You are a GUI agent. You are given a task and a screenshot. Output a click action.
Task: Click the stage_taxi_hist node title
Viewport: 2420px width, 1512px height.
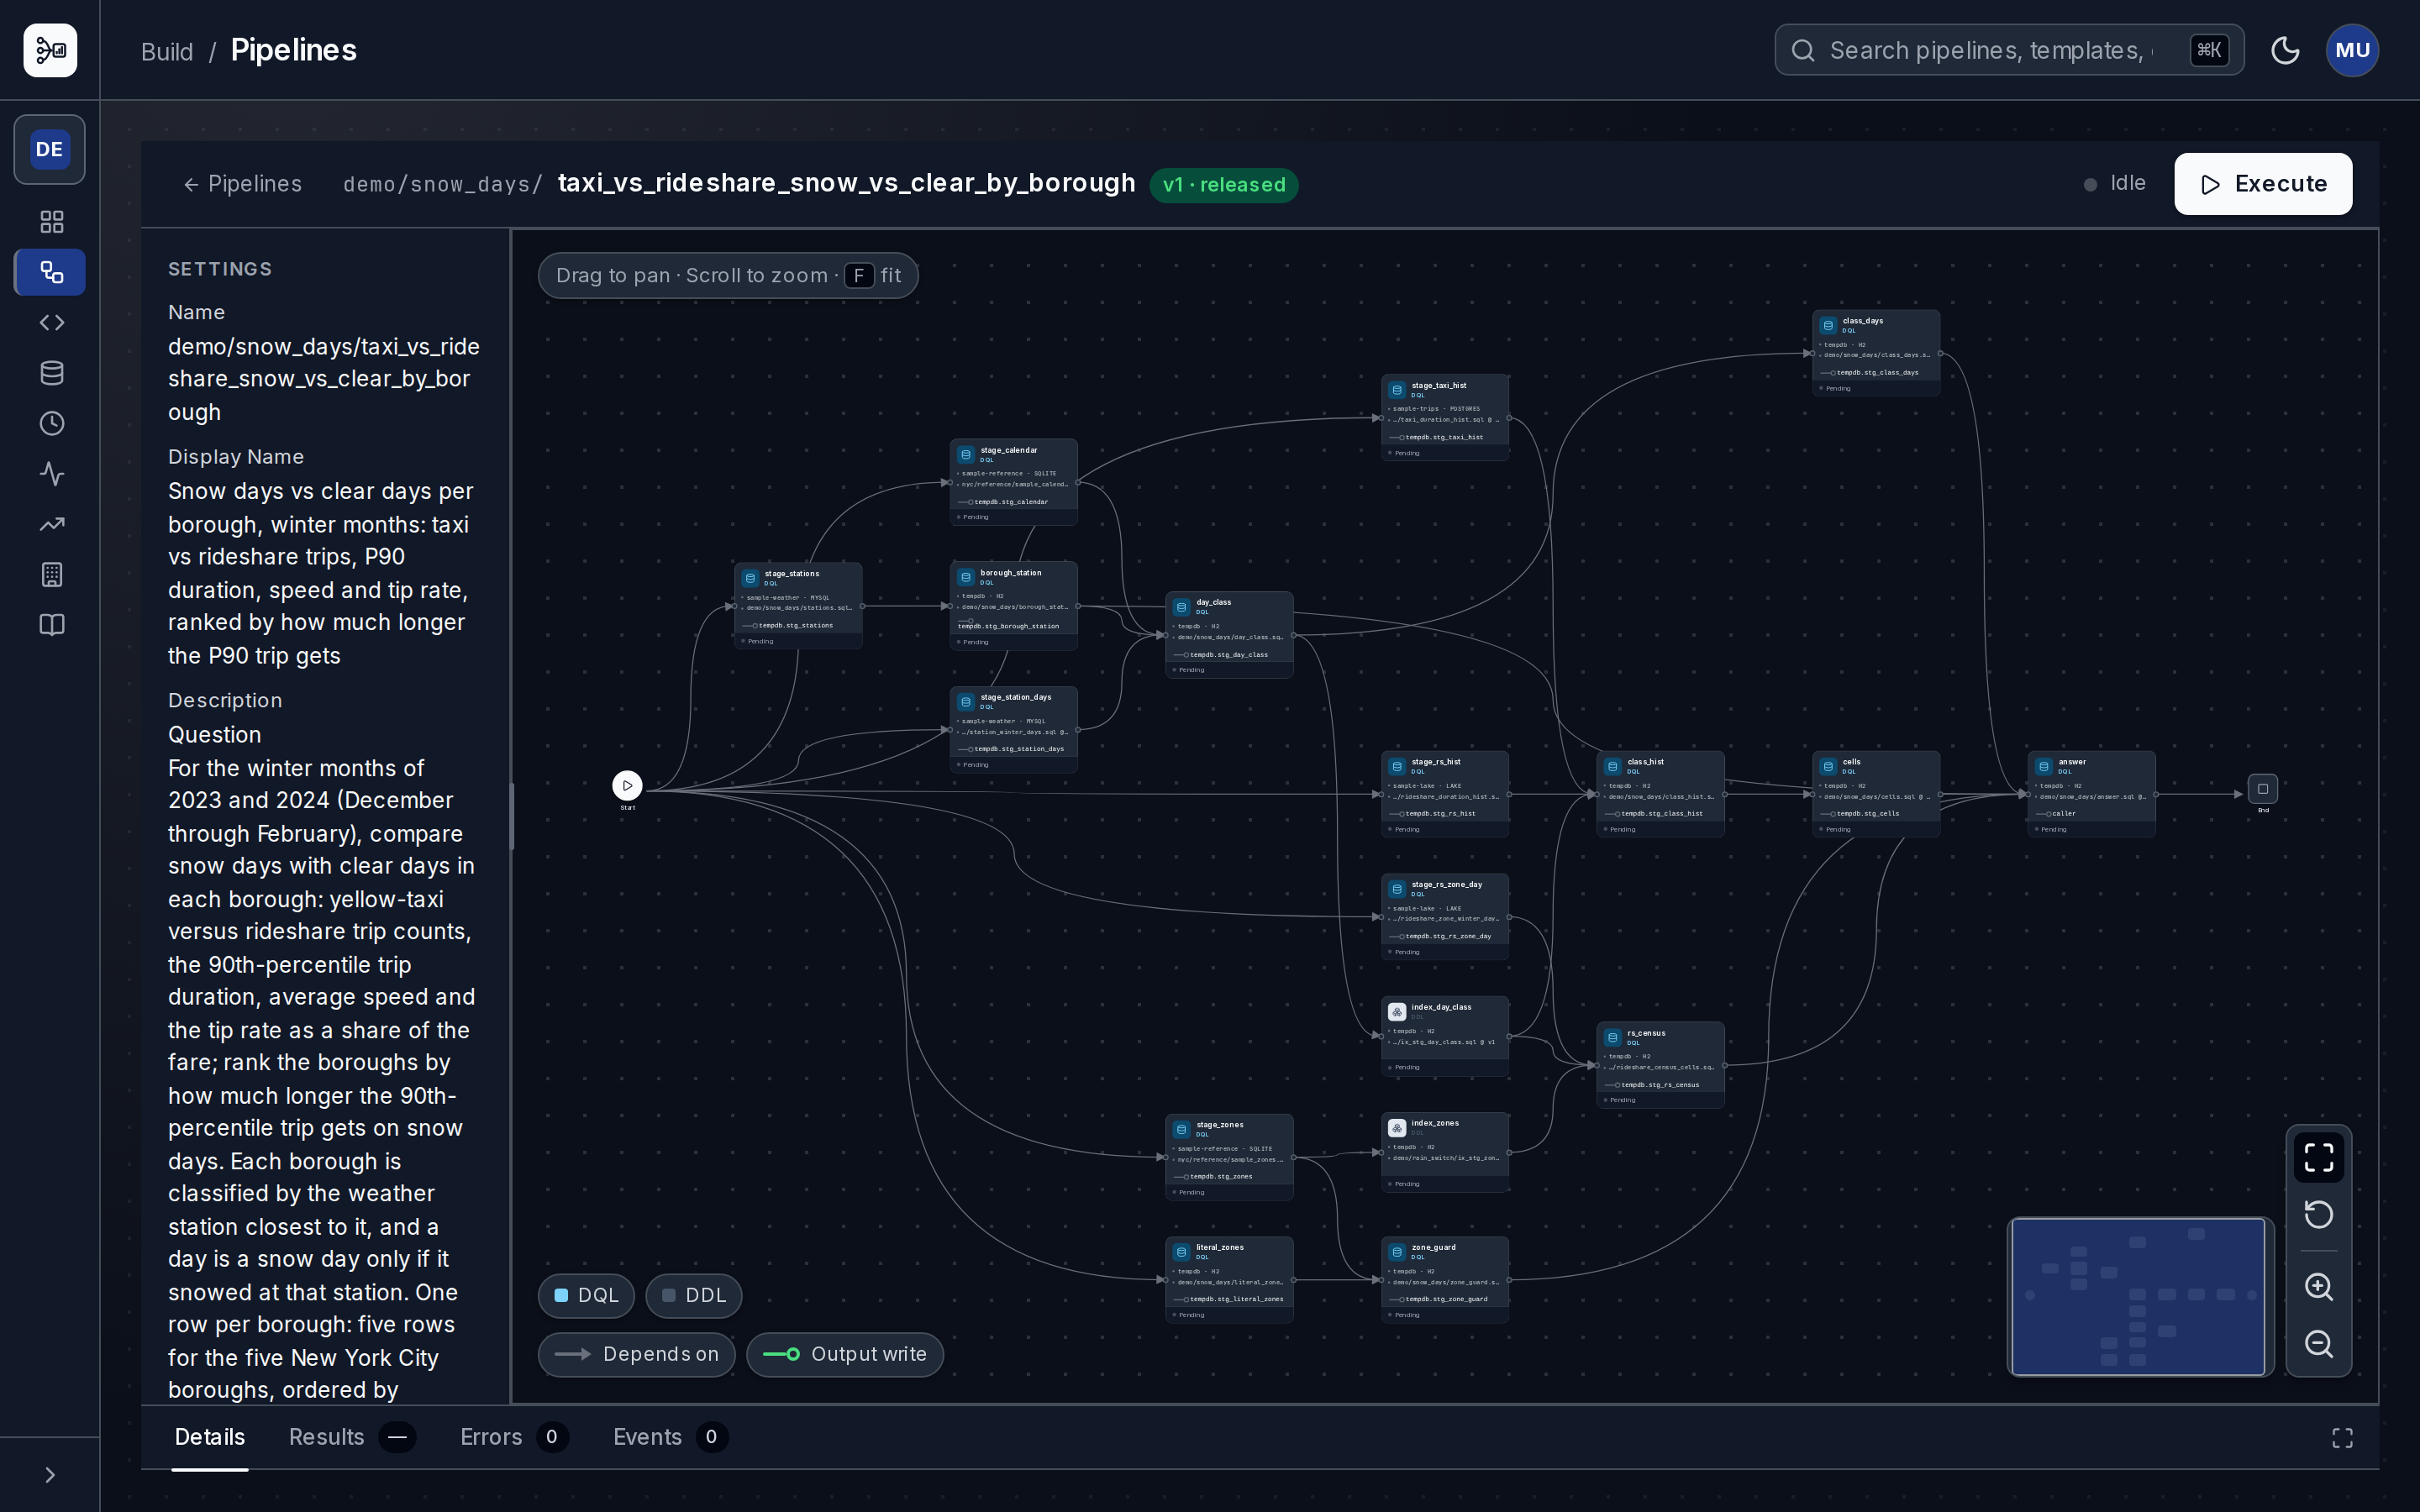point(1439,385)
